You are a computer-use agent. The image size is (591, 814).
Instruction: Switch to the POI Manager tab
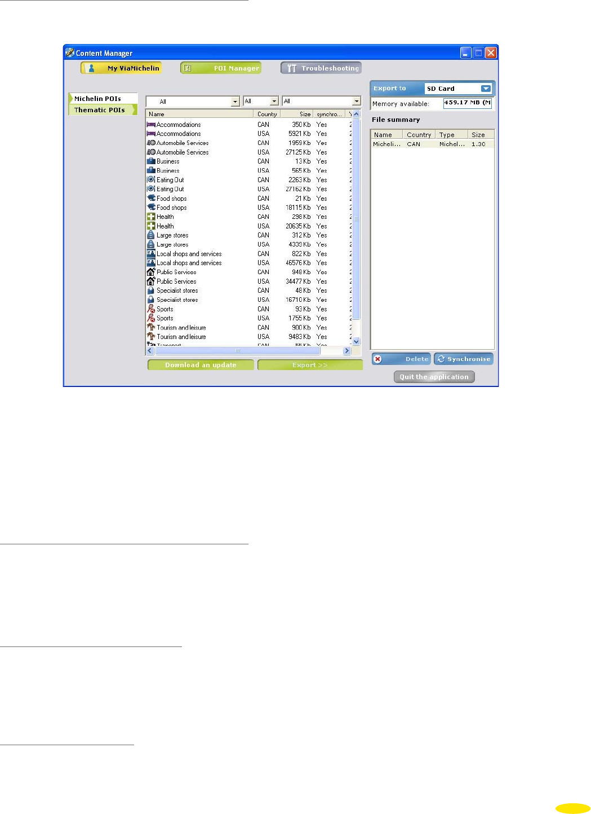[x=221, y=68]
